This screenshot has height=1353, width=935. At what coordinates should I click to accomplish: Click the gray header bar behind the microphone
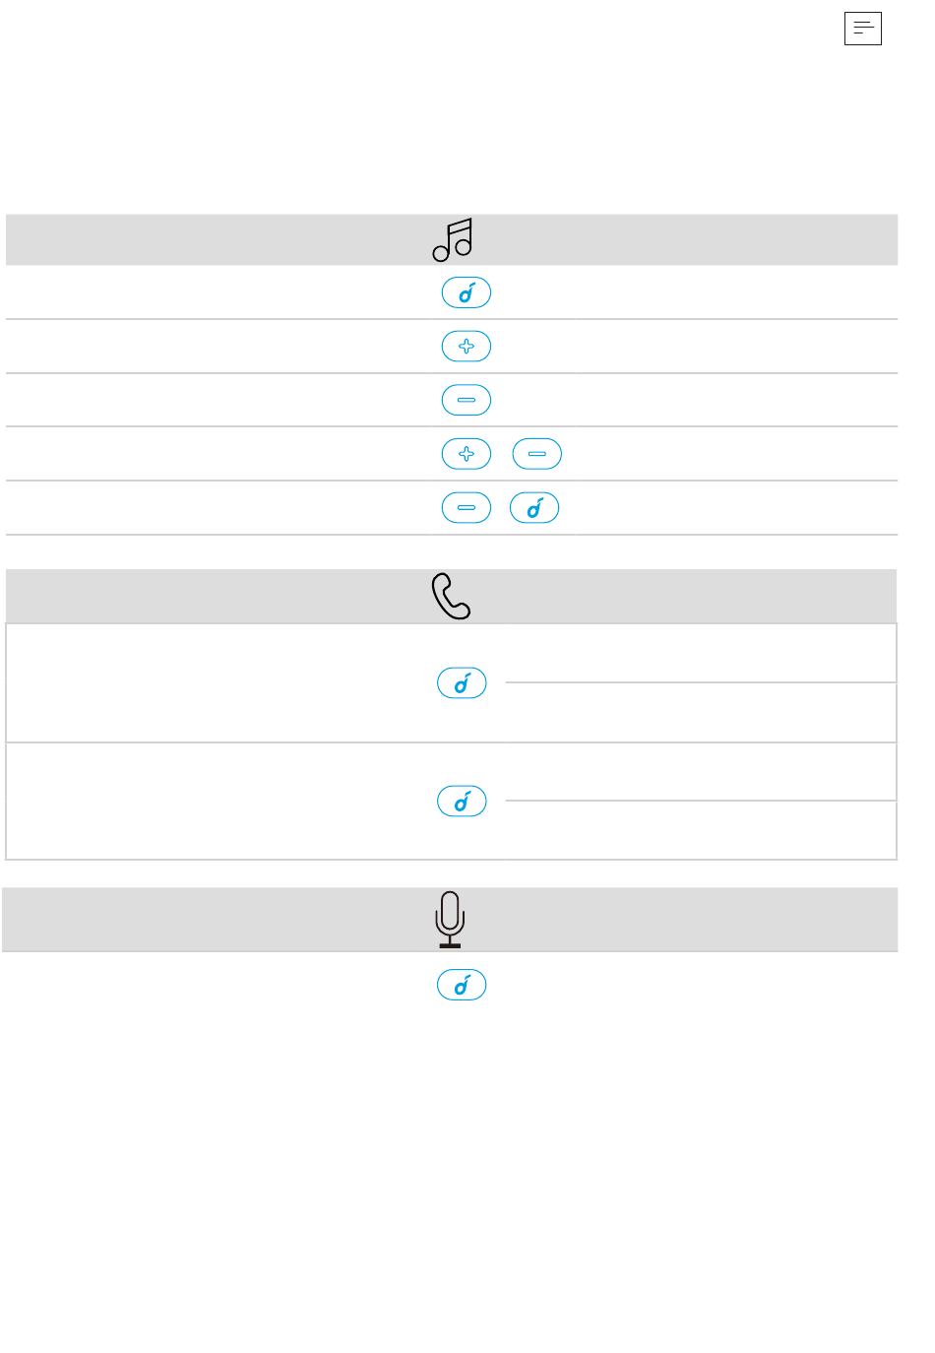197,920
